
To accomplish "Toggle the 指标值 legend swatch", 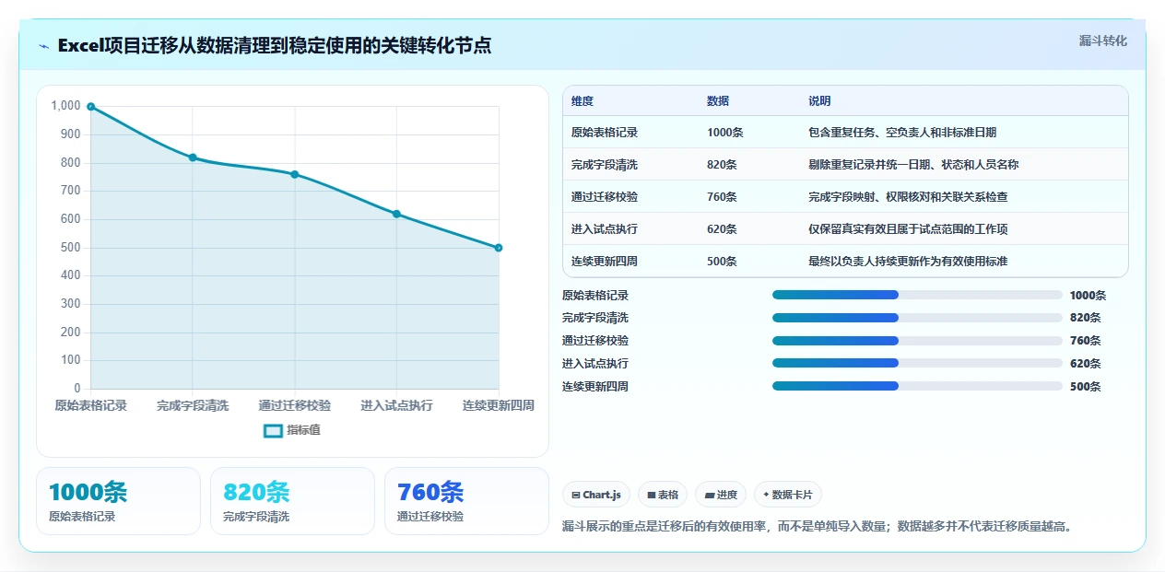I will [x=273, y=430].
